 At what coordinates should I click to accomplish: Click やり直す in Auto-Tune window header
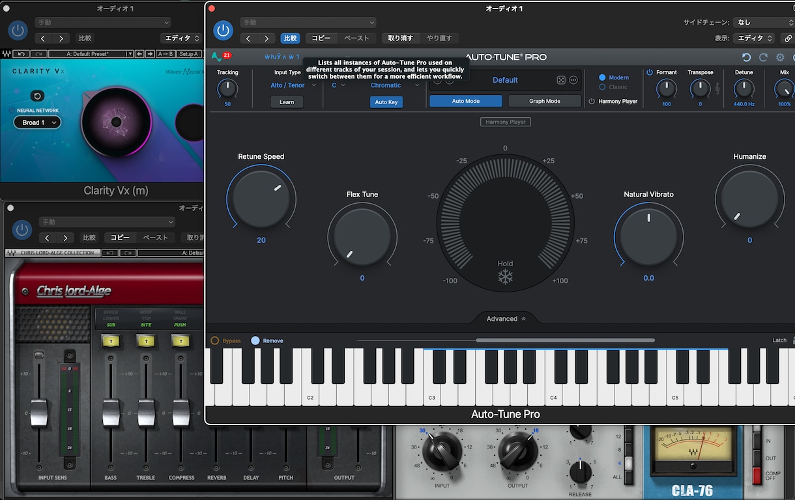(439, 38)
